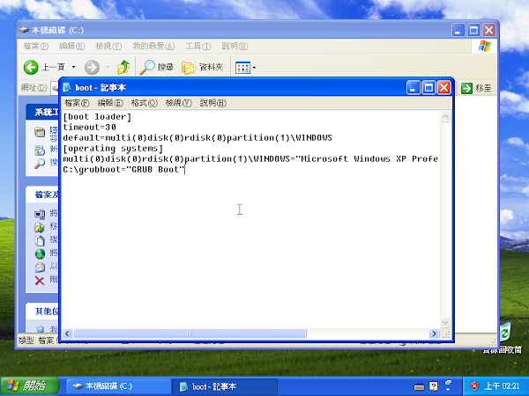This screenshot has height=396, width=529.
Task: Click the 系統工作 panel header in Explorer sidebar
Action: [x=42, y=112]
